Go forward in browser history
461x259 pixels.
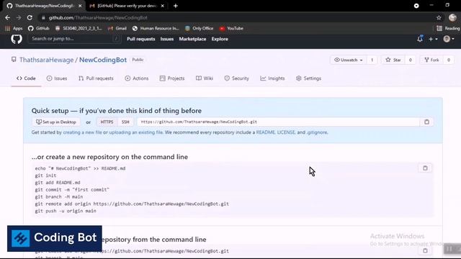tap(19, 17)
